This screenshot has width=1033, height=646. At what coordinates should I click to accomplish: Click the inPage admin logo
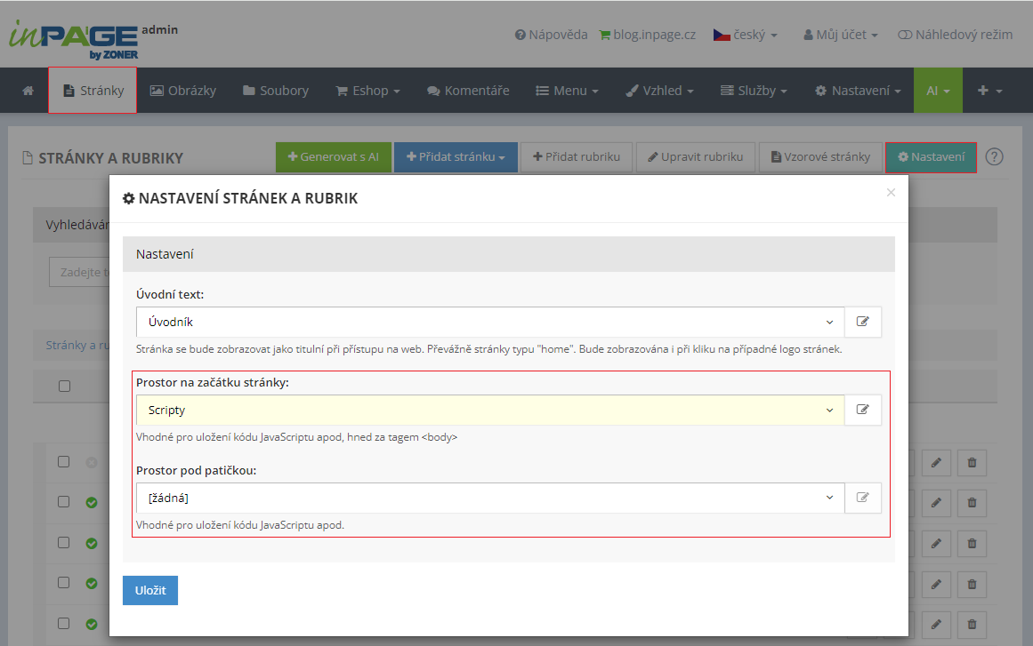tap(75, 37)
